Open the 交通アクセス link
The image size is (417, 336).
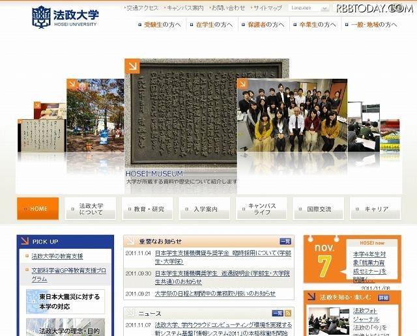coord(141,8)
